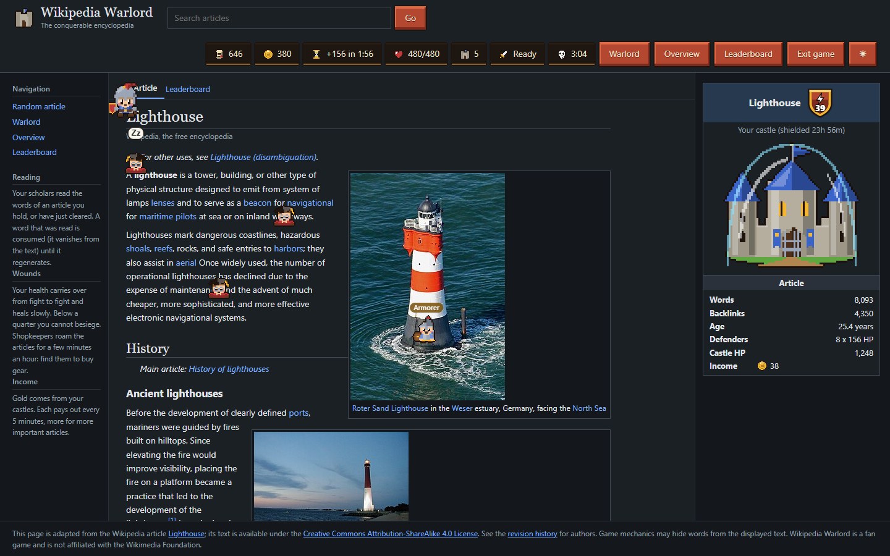890x556 pixels.
Task: Click the heart health indicator 480/480
Action: click(417, 54)
